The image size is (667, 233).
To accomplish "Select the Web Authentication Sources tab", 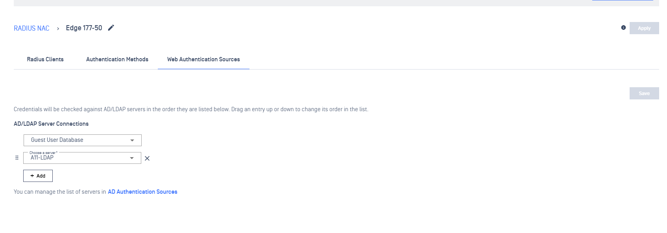I will click(x=203, y=59).
